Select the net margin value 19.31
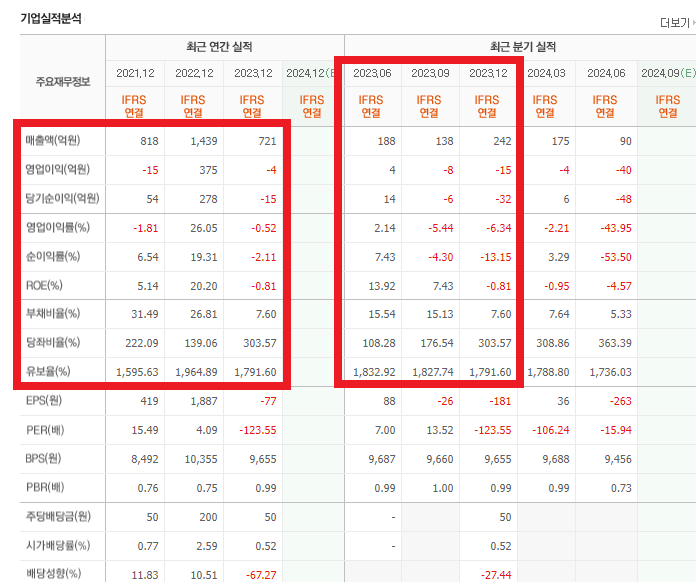 click(204, 257)
